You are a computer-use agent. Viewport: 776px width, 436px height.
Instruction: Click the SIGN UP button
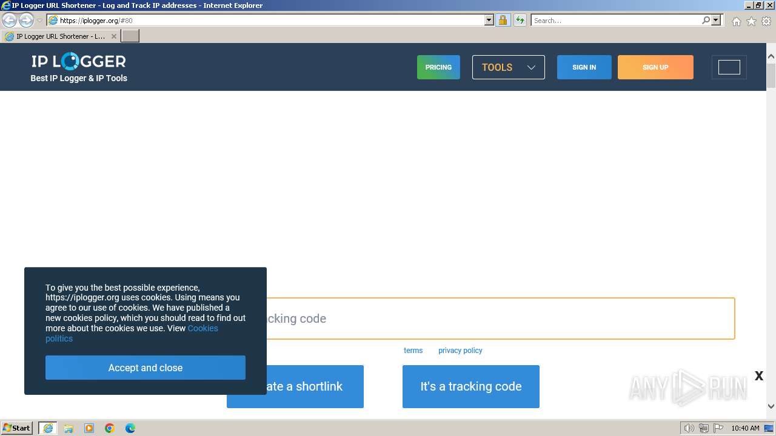pos(655,67)
